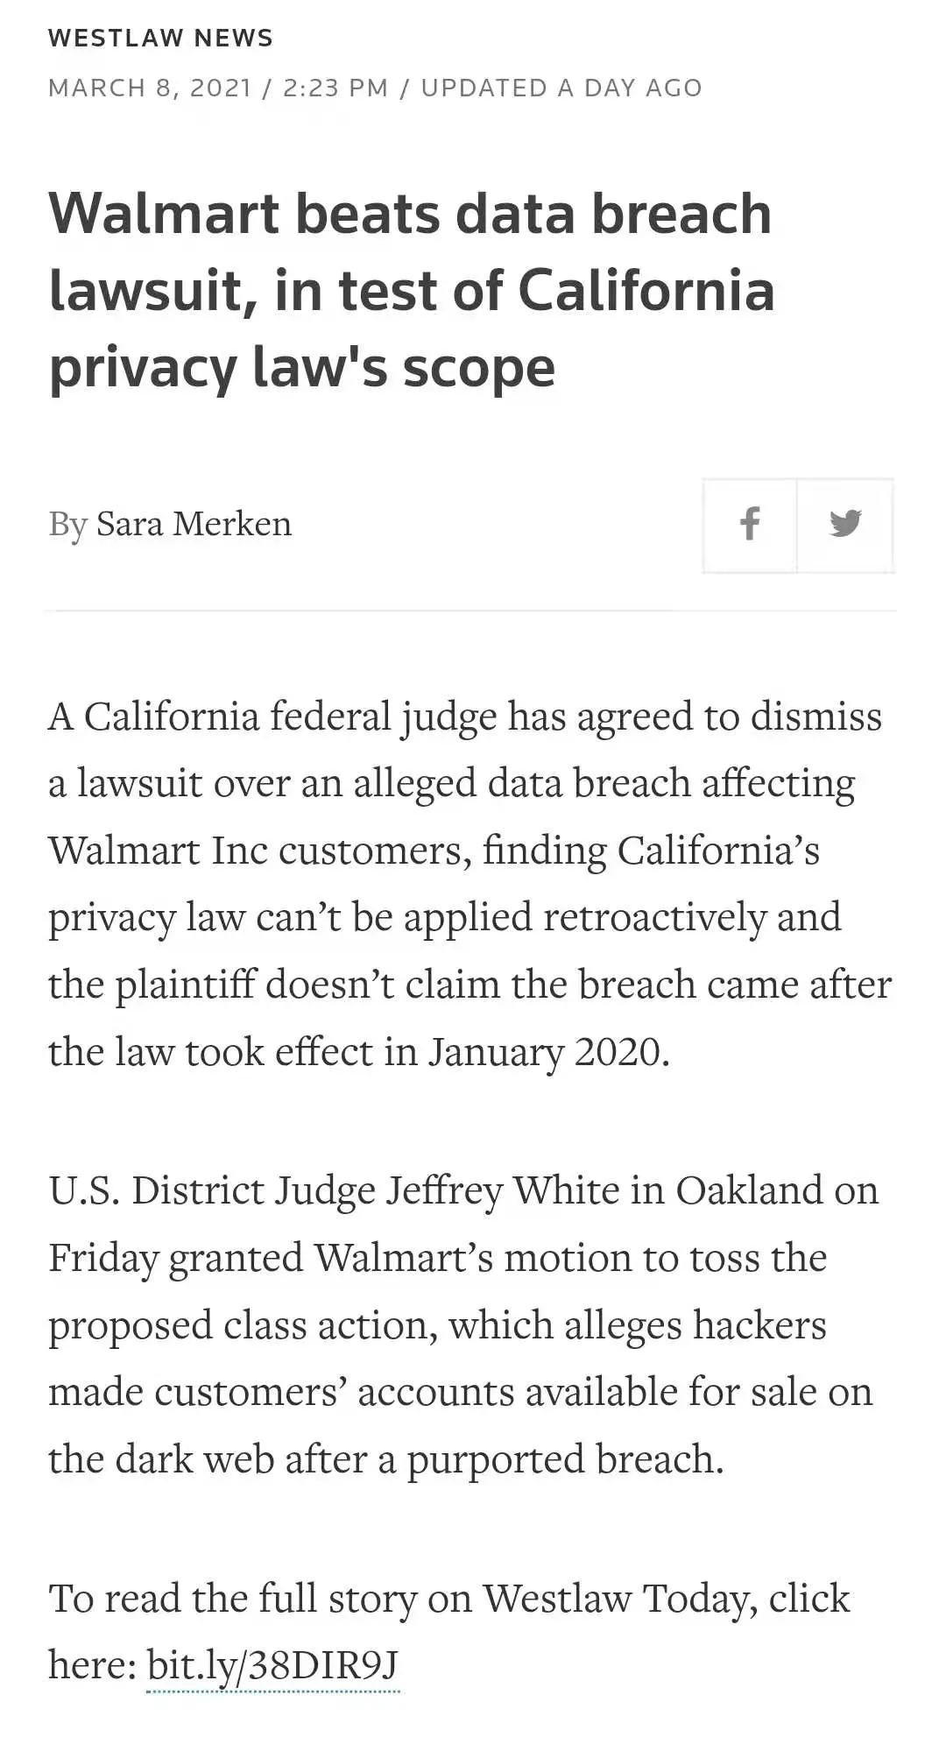This screenshot has height=1737, width=946.
Task: Click the 2:23 PM timestamp
Action: tap(335, 88)
